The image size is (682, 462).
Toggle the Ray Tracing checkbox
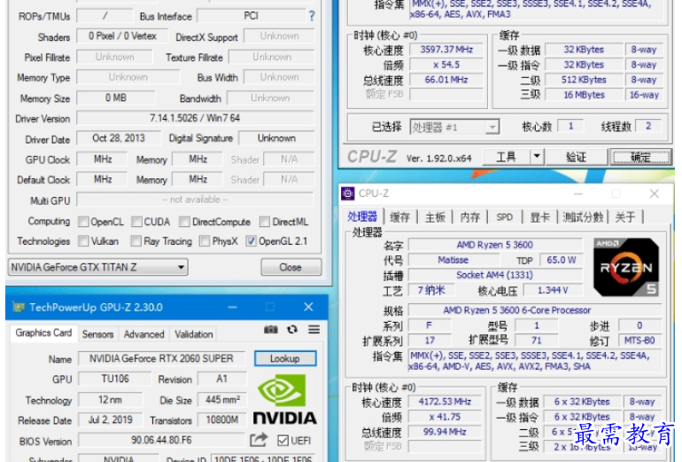coord(136,241)
